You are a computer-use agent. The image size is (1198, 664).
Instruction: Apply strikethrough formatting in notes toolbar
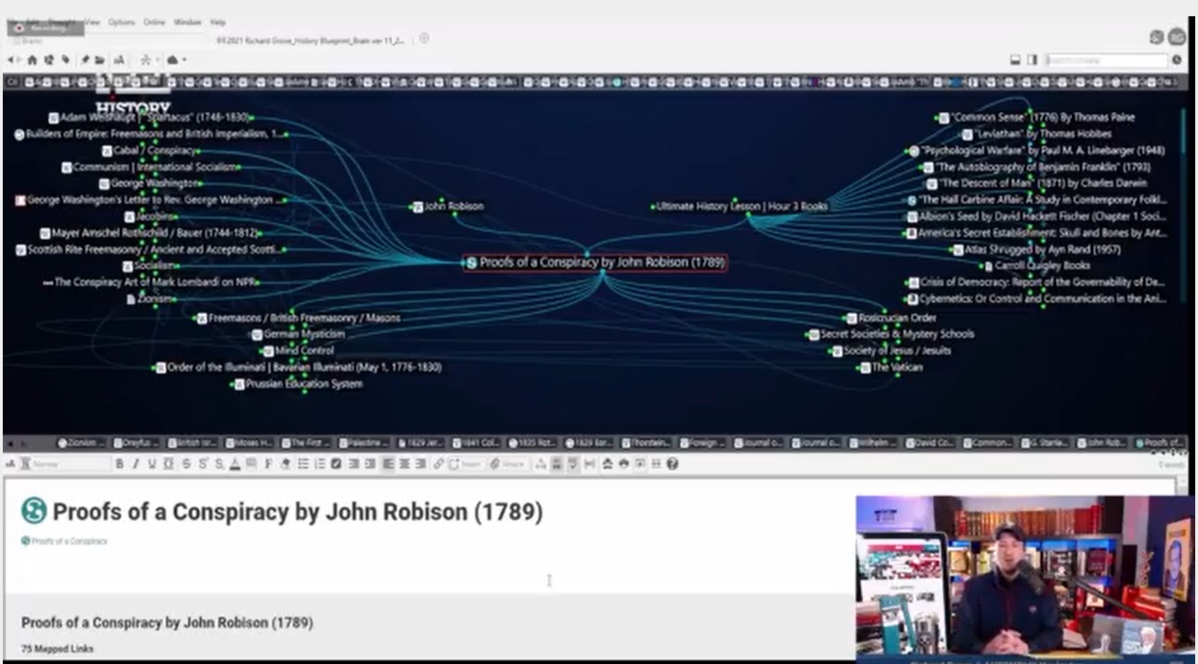(186, 464)
